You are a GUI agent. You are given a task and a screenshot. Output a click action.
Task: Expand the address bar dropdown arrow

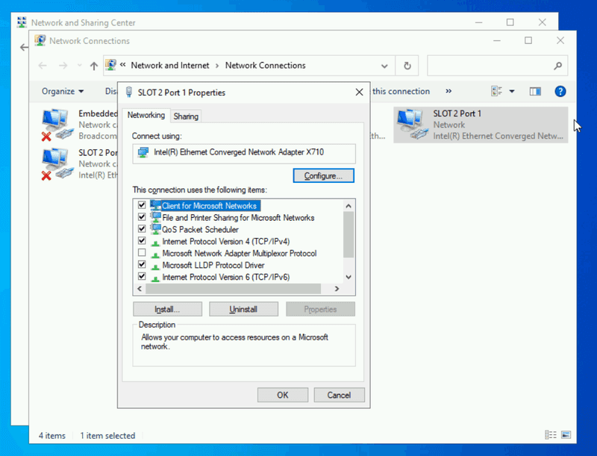coord(384,66)
